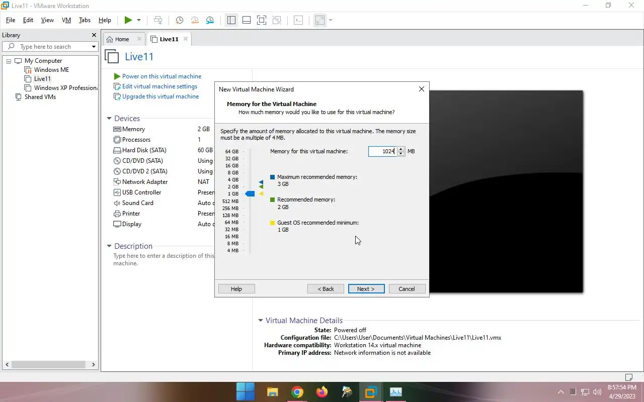644x402 pixels.
Task: Open Snapshot Manager wrench-clock icon
Action: (210, 20)
